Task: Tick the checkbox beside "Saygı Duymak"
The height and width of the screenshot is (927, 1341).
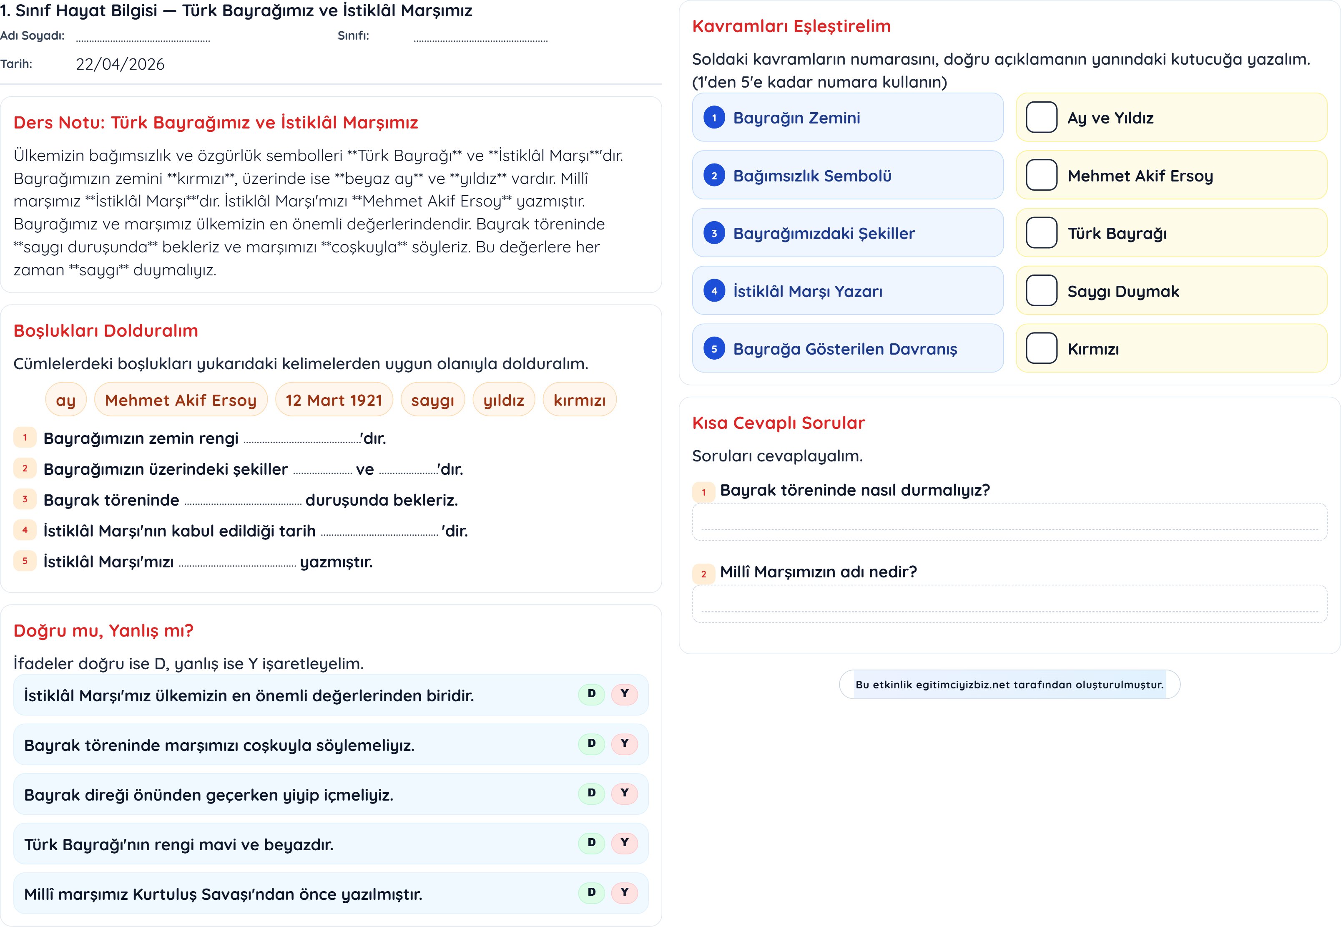Action: (1041, 291)
